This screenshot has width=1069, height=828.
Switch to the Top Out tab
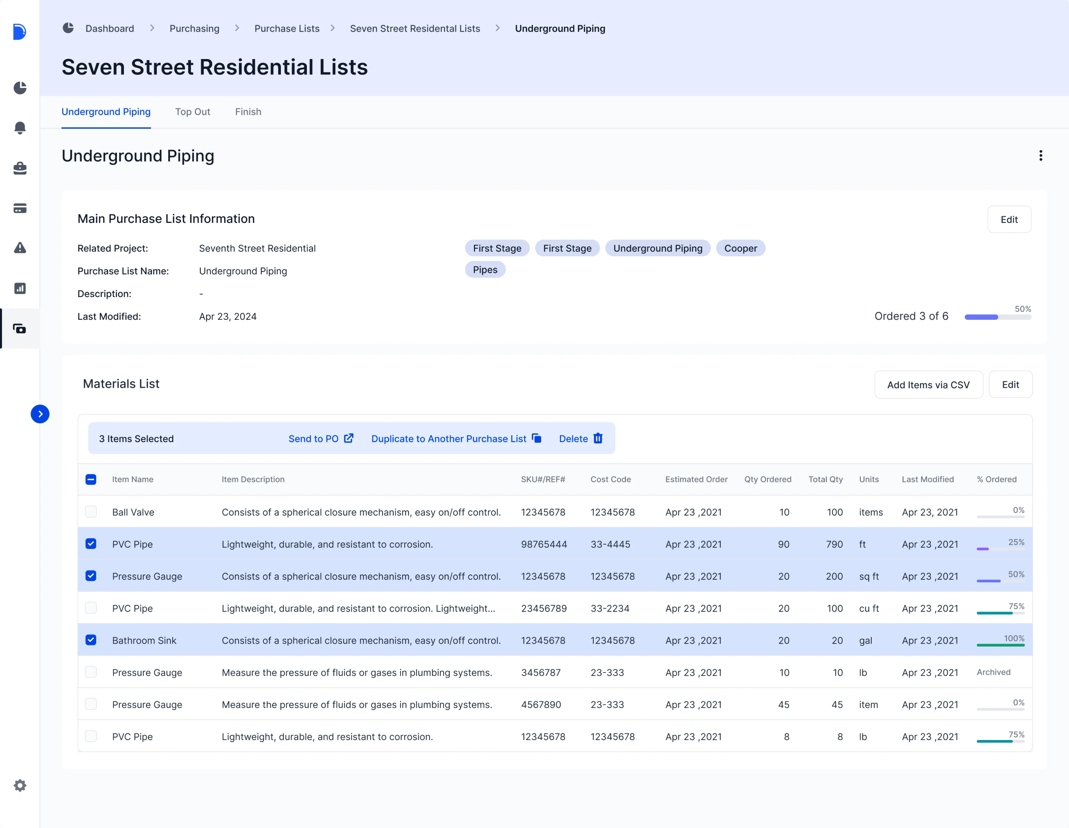click(x=192, y=112)
